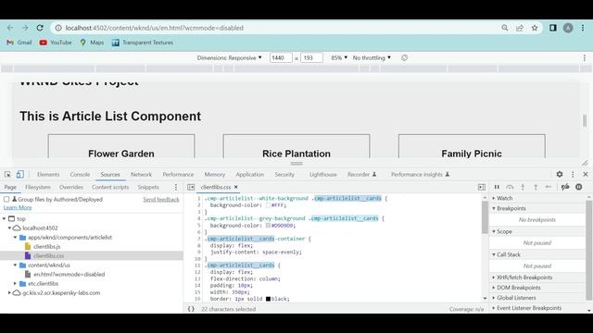Click the rotate viewport icon

coord(404,57)
